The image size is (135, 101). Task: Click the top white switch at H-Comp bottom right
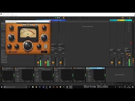(46, 45)
